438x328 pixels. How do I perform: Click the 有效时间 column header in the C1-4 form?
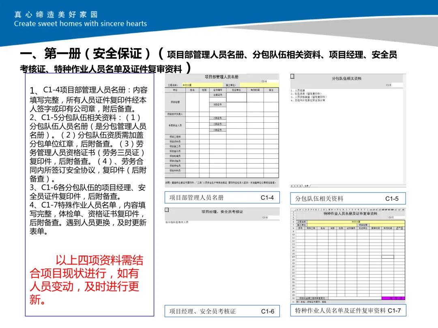[x=255, y=90]
